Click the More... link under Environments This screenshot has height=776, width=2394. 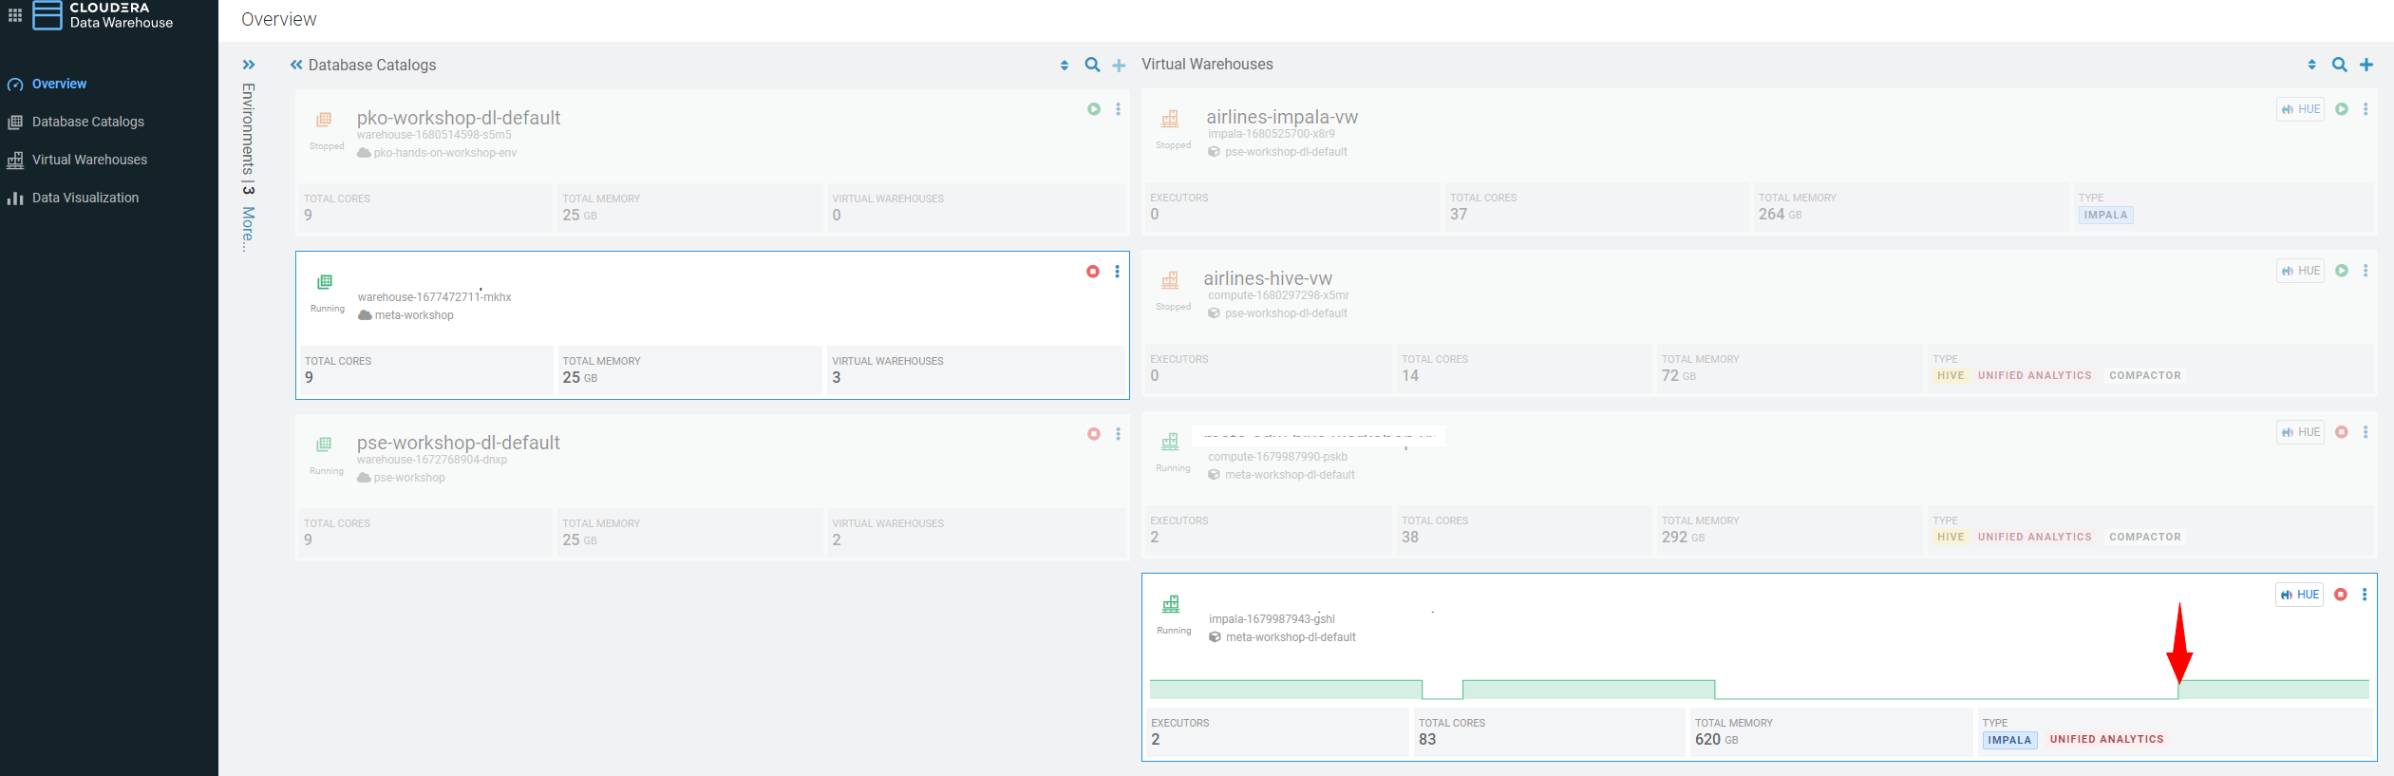click(248, 229)
